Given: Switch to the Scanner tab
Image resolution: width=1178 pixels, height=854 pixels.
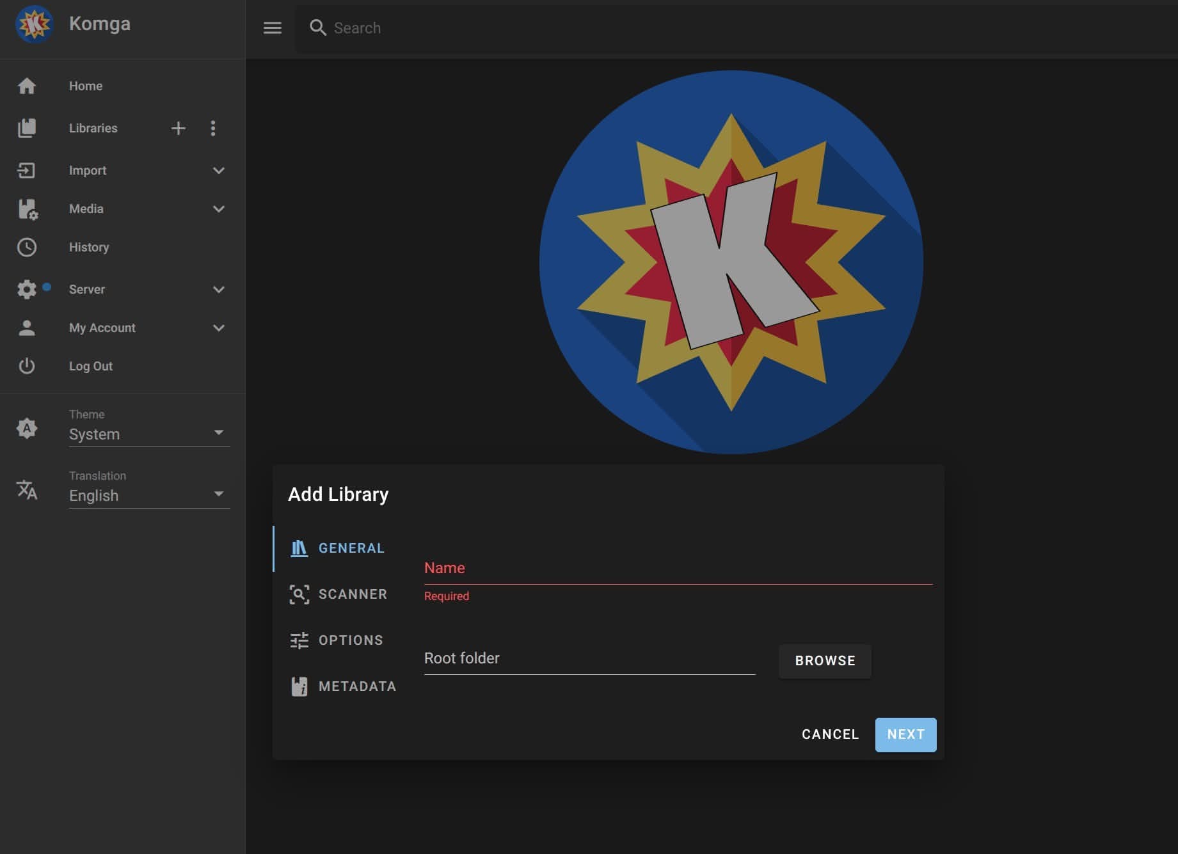Looking at the screenshot, I should coord(339,594).
